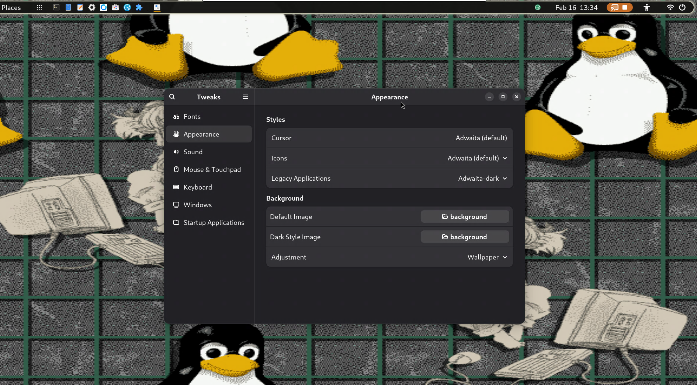Click the Appearance title in header

pos(389,97)
